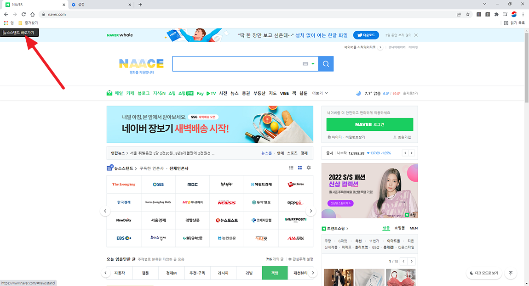Open the 블로그 menu item
The image size is (529, 286).
point(144,93)
